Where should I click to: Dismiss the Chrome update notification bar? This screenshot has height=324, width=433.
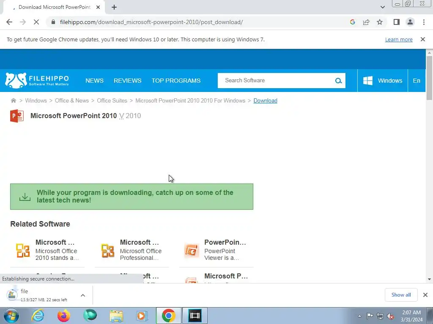422,39
